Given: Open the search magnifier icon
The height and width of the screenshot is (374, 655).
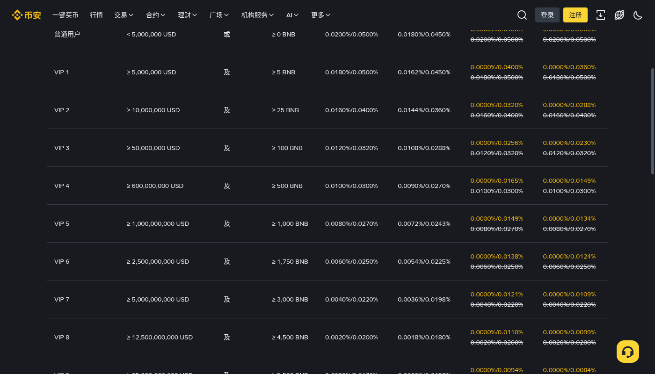Looking at the screenshot, I should 522,15.
